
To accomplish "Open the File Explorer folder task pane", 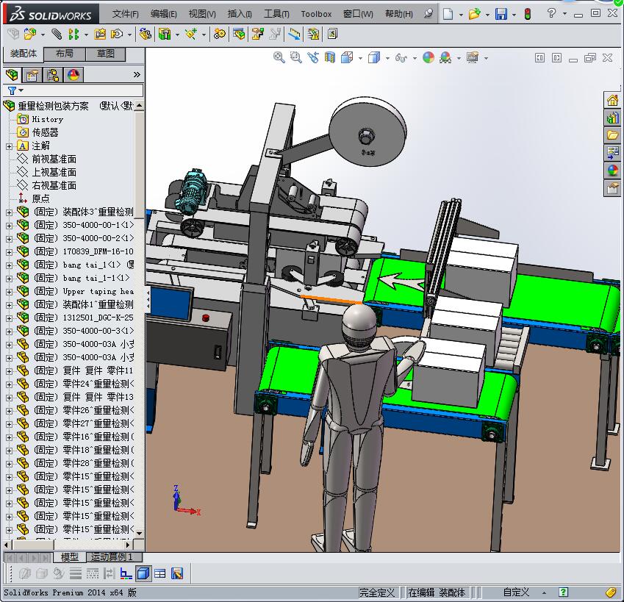I will pos(612,135).
